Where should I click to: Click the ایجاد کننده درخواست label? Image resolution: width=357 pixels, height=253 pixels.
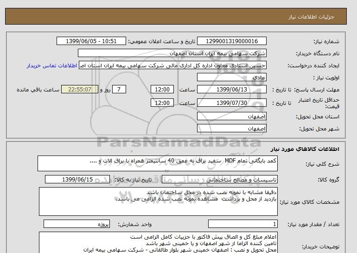(x=313, y=65)
